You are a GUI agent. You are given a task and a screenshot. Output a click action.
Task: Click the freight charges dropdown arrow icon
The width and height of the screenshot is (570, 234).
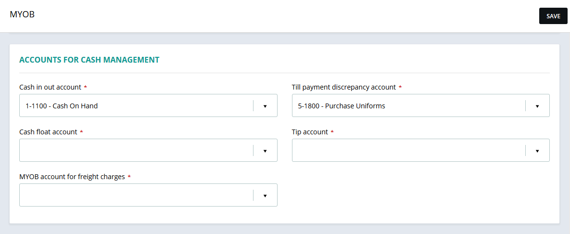point(265,195)
